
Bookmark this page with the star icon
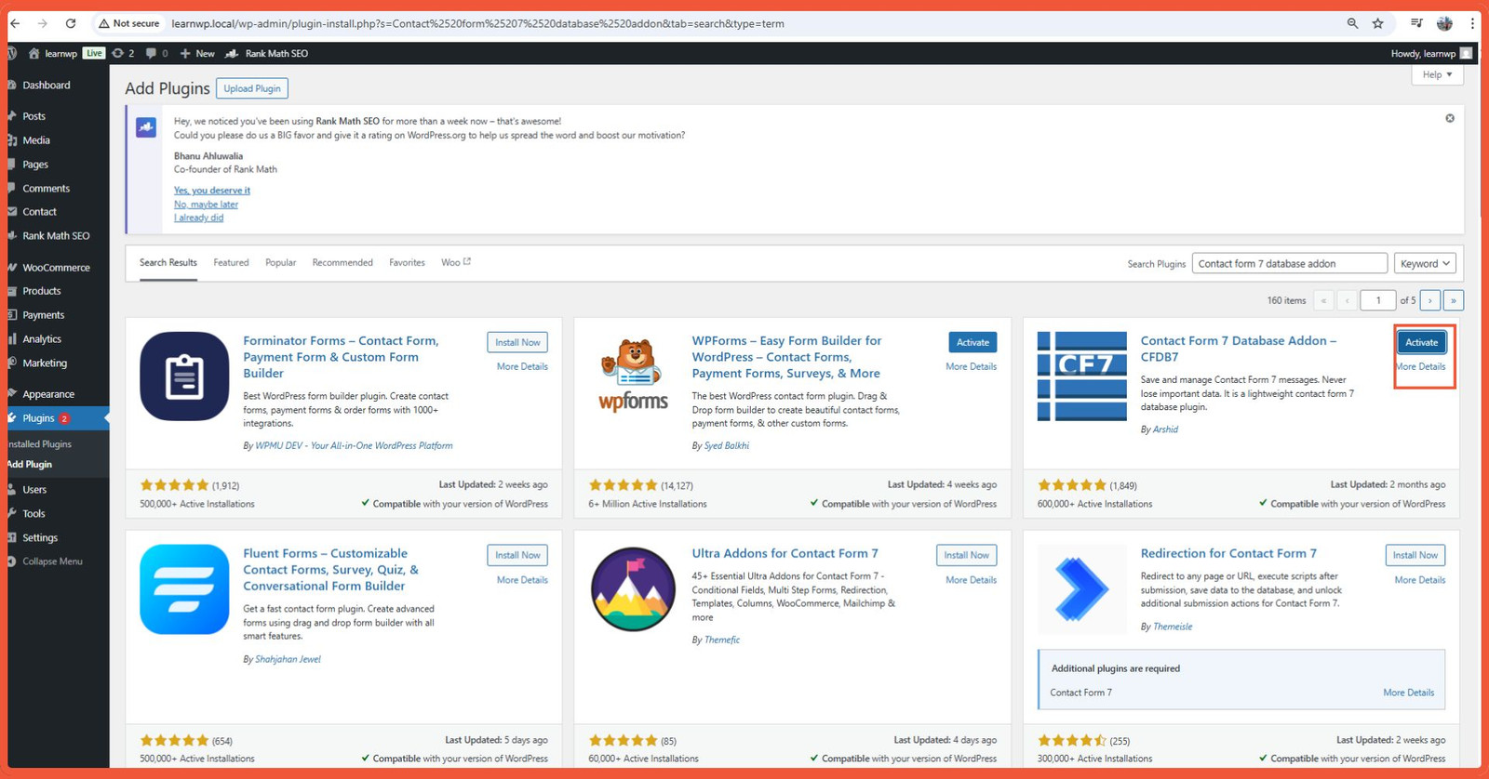click(1378, 23)
